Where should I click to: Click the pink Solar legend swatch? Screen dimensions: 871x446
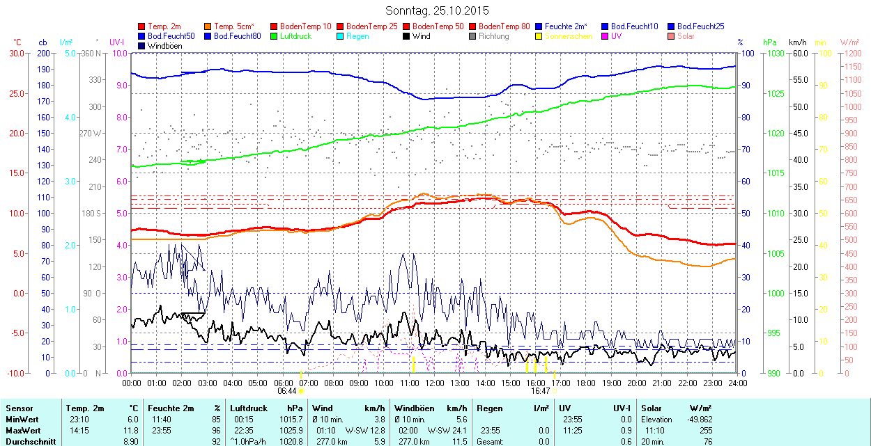(x=671, y=35)
